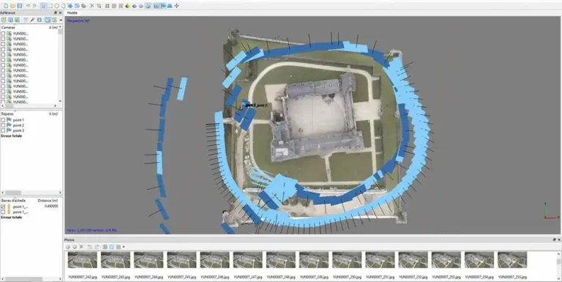Click the enable cameras icon in Photos toolbar
The height and width of the screenshot is (282, 562).
pos(68,247)
